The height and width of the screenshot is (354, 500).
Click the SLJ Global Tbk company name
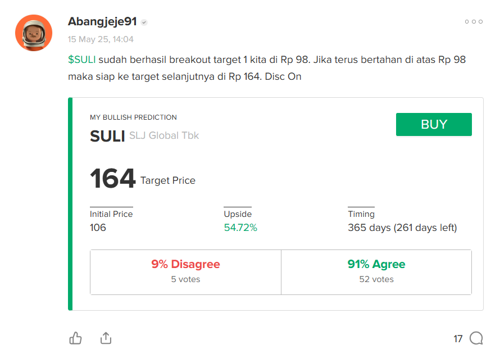(164, 135)
